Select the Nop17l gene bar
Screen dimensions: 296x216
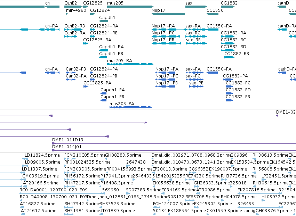168,14
